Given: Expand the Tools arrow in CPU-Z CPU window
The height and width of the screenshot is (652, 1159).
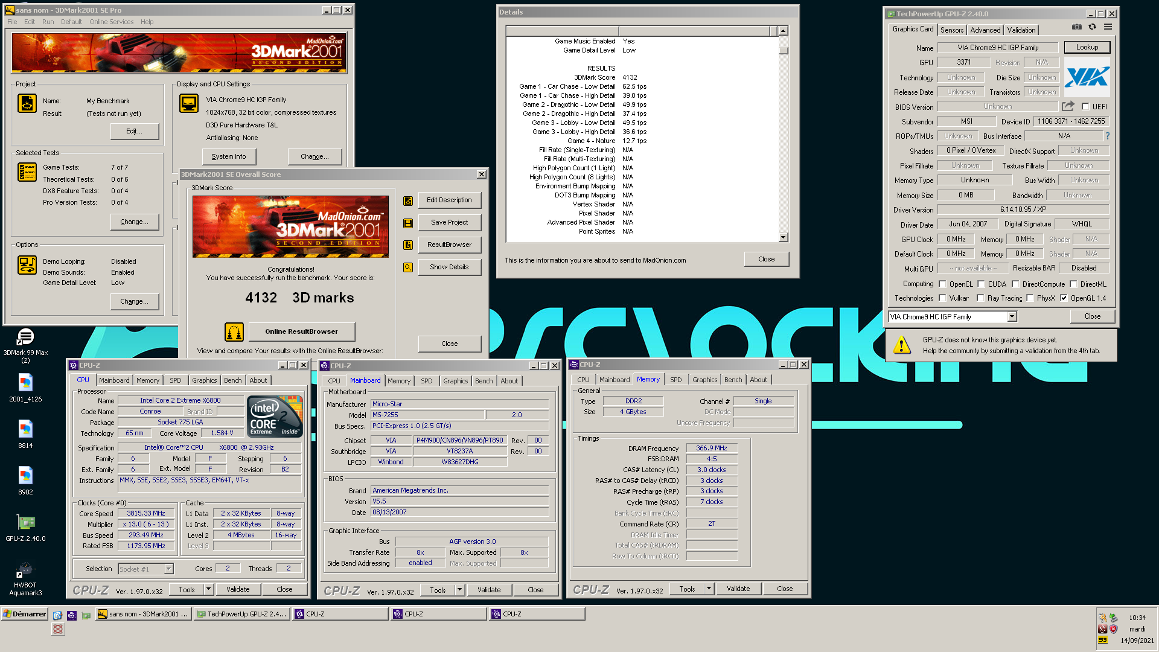Looking at the screenshot, I should 208,589.
